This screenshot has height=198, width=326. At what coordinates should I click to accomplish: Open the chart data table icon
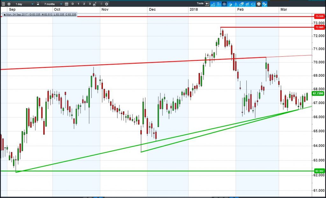[3, 4]
